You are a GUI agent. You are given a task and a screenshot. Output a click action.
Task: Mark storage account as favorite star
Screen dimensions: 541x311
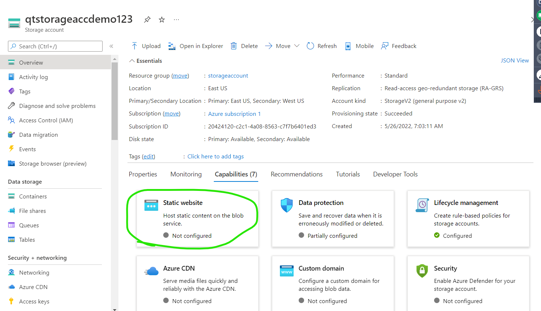point(162,19)
